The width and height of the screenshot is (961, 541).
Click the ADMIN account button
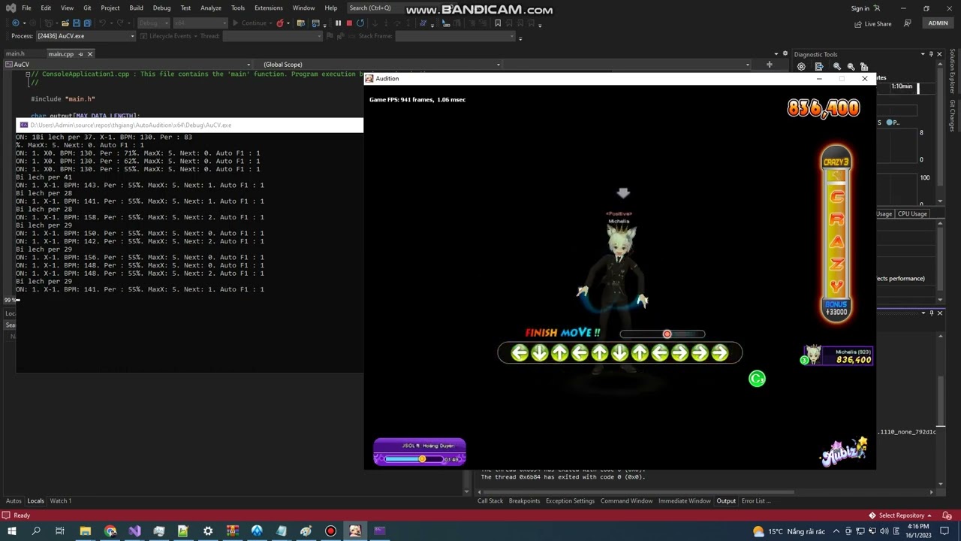pyautogui.click(x=938, y=23)
